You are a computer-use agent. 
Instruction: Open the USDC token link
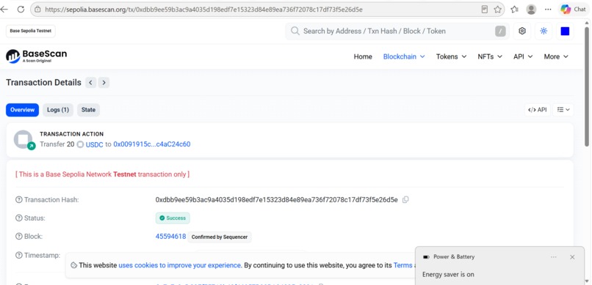click(x=95, y=144)
